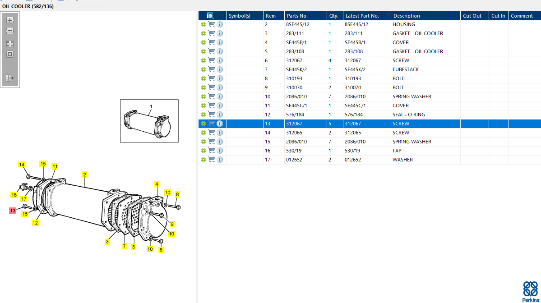The width and height of the screenshot is (541, 303).
Task: Select callout 14 on the diagram
Action: (22, 165)
